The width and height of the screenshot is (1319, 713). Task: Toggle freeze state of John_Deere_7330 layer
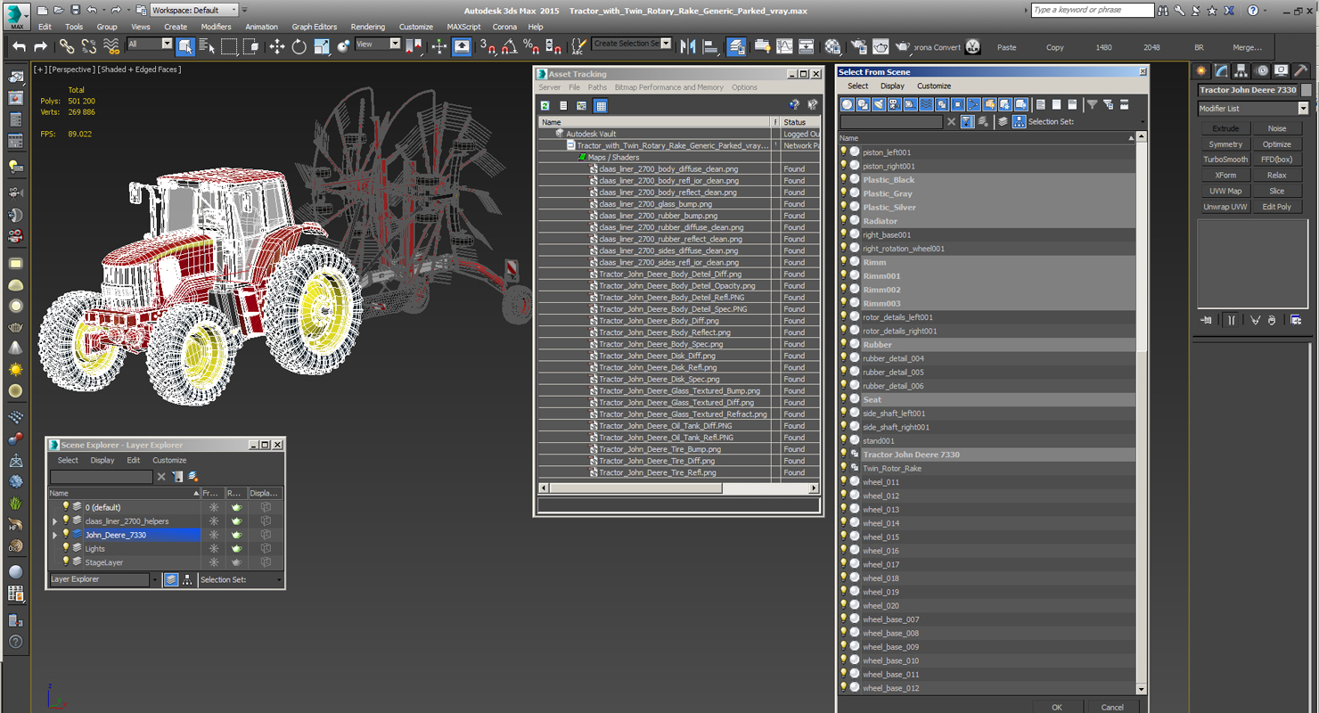click(213, 535)
